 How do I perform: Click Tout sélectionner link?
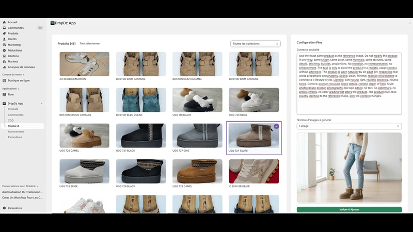pyautogui.click(x=90, y=44)
